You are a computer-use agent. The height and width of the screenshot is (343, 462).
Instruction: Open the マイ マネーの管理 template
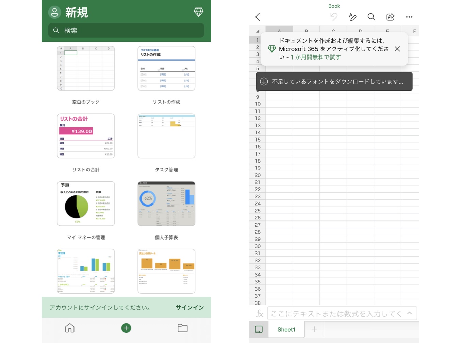click(x=86, y=203)
